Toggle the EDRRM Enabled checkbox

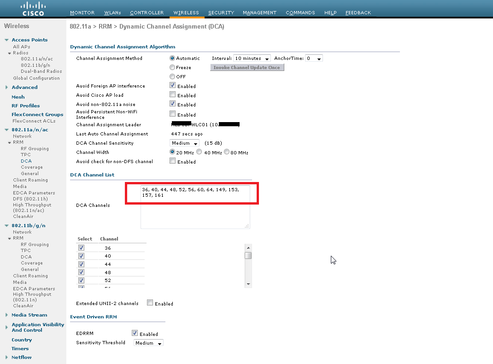(x=135, y=333)
